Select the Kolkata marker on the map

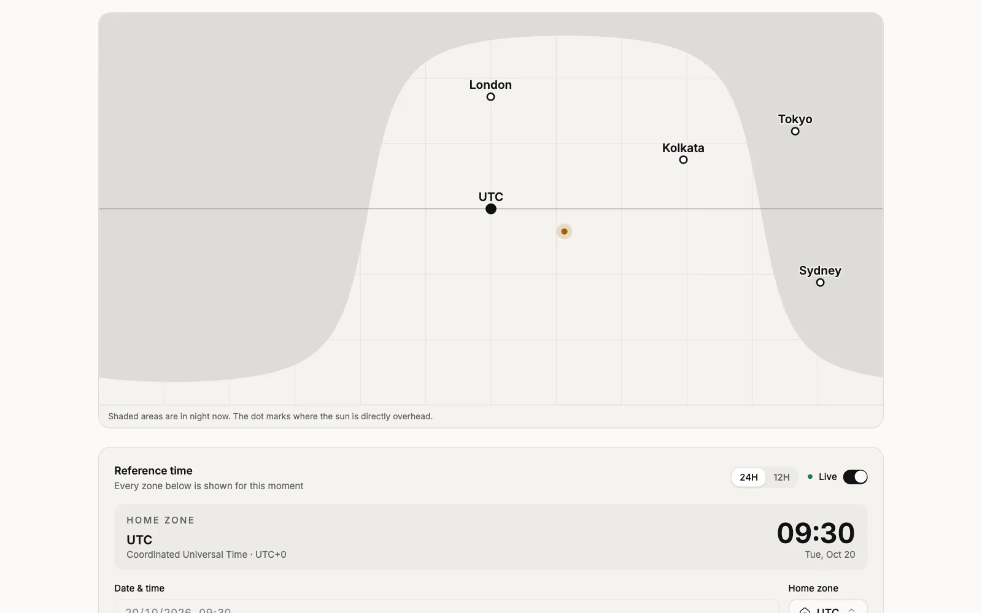[x=683, y=160]
